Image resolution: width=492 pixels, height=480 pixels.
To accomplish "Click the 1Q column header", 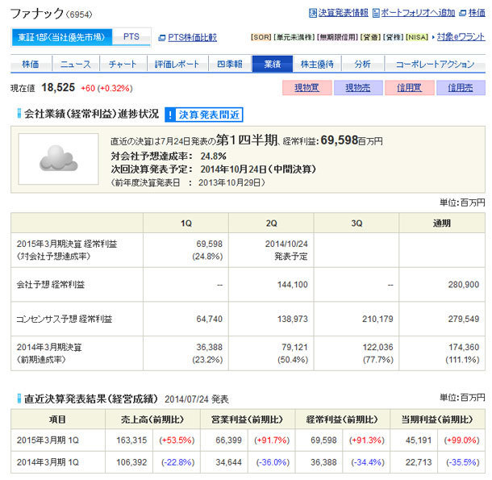I will (x=186, y=223).
